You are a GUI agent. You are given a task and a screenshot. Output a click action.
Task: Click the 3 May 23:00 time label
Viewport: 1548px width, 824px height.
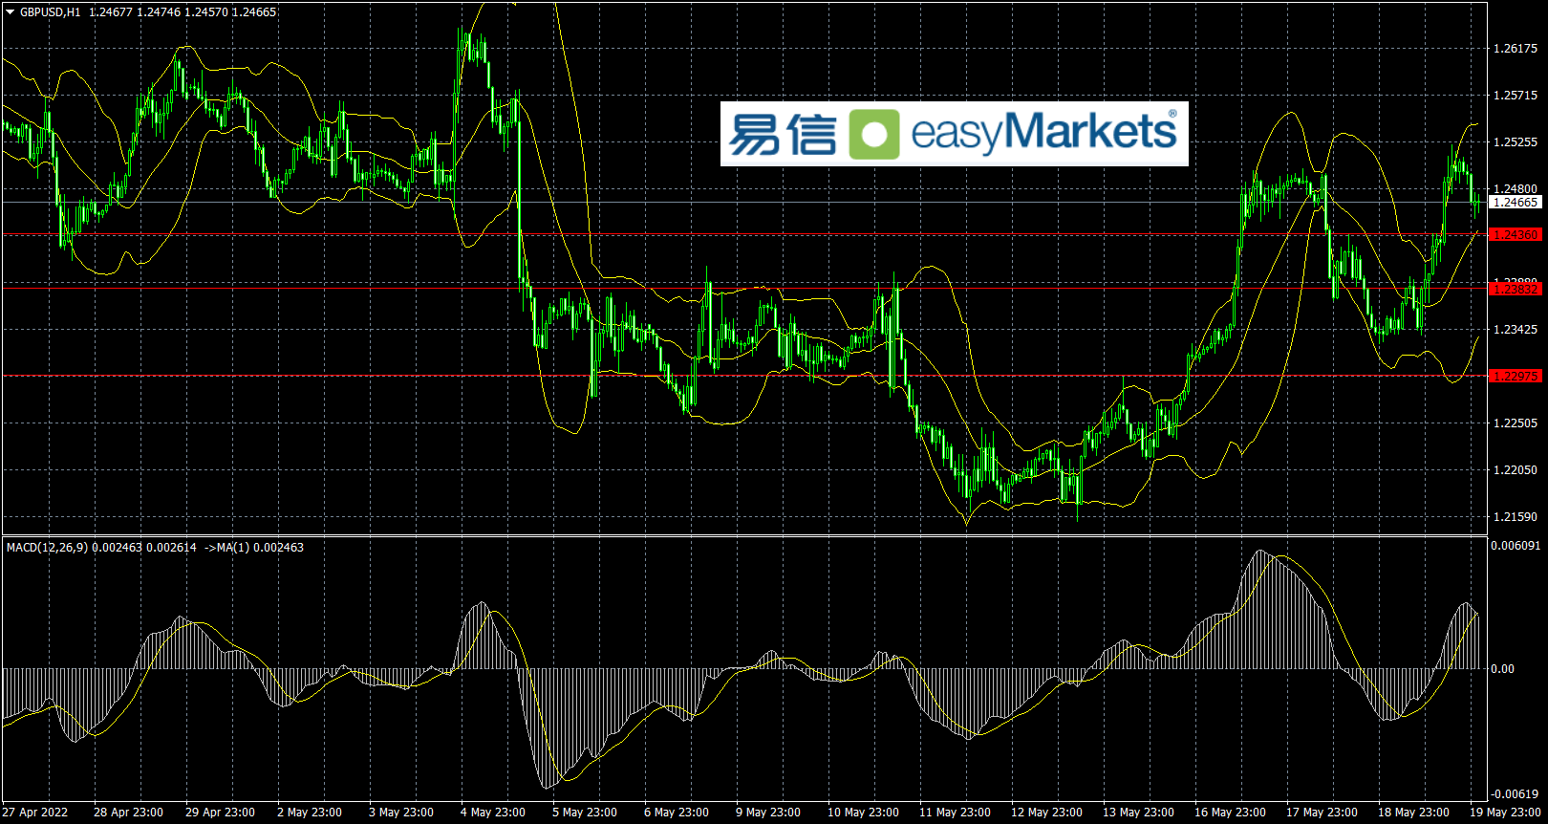pos(401,813)
